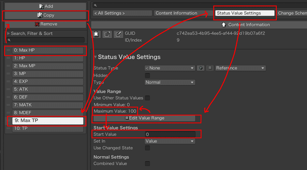The width and height of the screenshot is (307, 170).
Task: Select the 4: EXP entry
Action: tap(48, 81)
